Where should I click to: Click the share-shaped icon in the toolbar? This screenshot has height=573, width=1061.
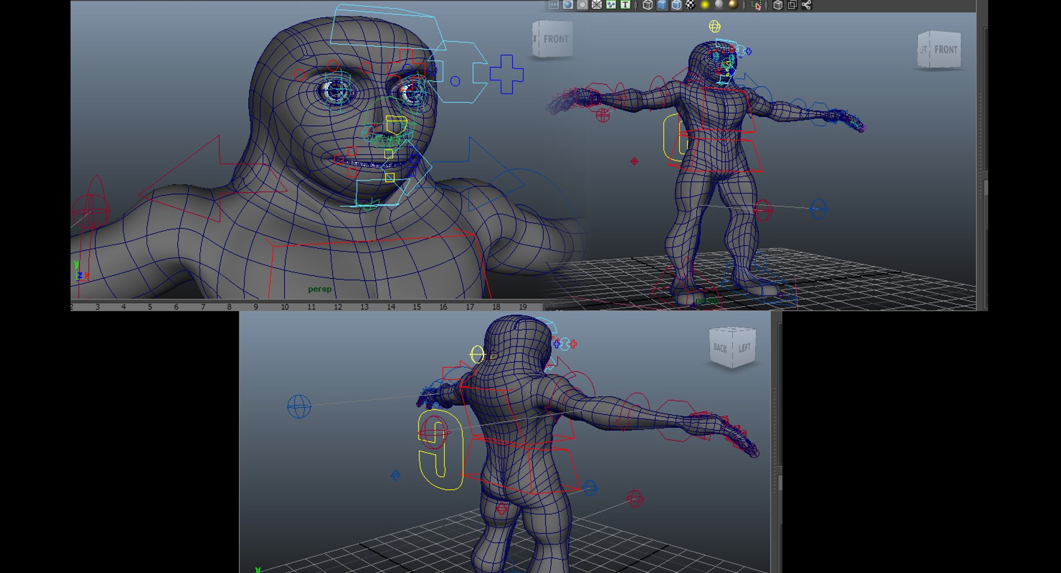click(x=807, y=5)
